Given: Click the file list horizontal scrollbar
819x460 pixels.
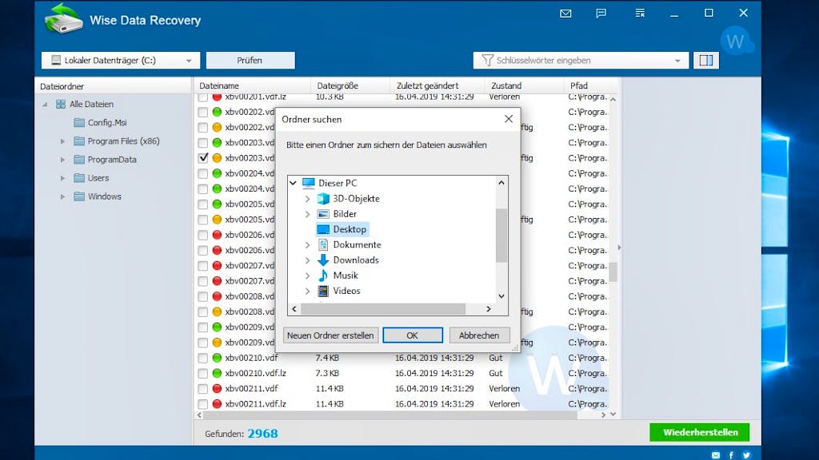Looking at the screenshot, I should coord(390,415).
